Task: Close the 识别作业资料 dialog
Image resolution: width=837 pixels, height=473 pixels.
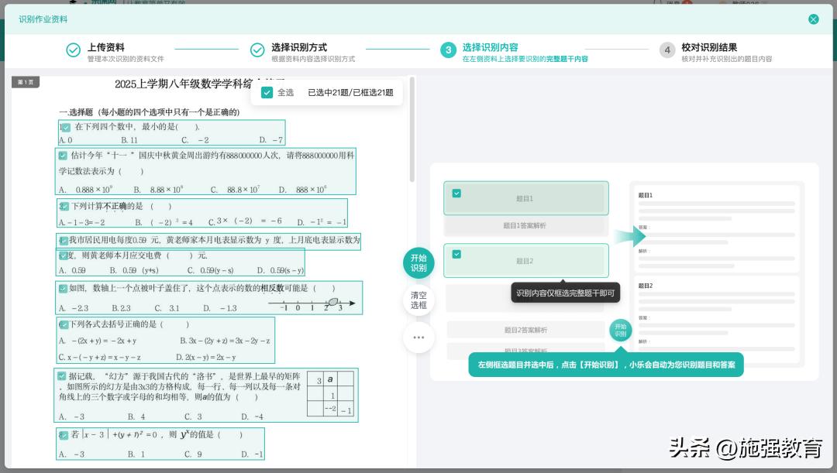Action: tap(813, 19)
